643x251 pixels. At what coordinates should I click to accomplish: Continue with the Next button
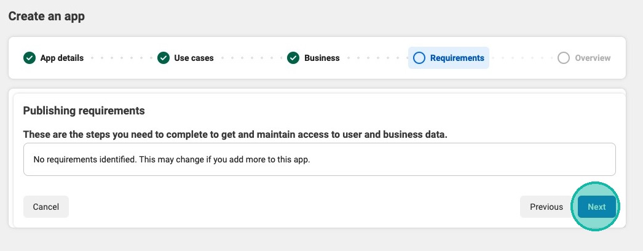(x=596, y=207)
